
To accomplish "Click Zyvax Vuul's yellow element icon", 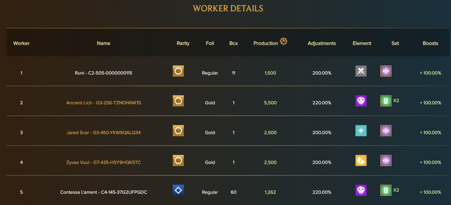I will (361, 161).
